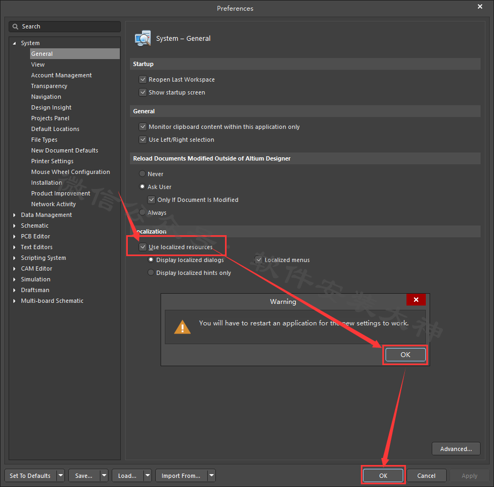The image size is (494, 487).
Task: Toggle Localized menus checkbox
Action: pos(259,260)
